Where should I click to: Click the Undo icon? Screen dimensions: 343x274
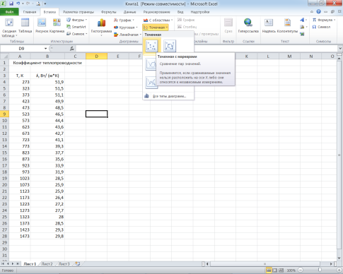coord(18,4)
